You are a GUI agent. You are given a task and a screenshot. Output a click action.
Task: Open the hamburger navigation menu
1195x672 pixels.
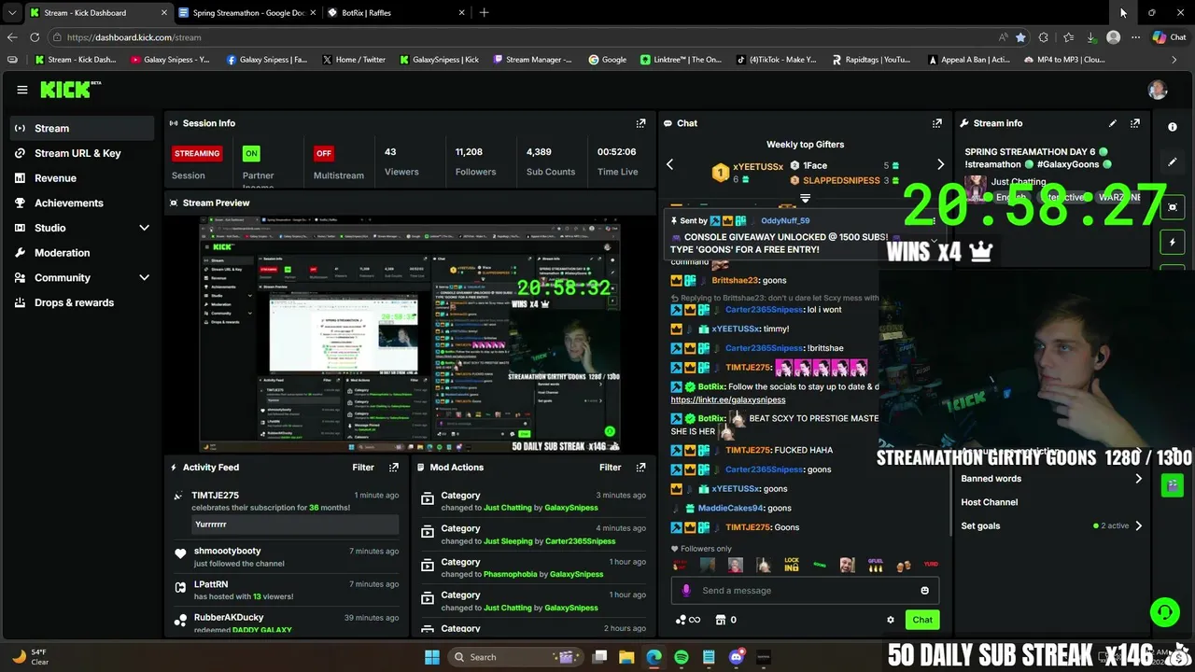click(21, 90)
